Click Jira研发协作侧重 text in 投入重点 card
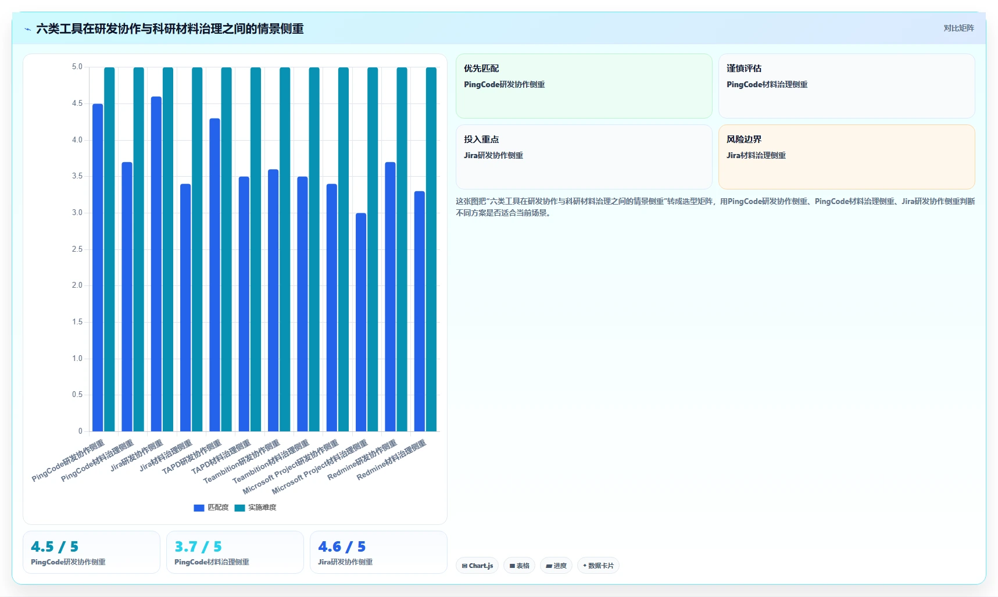 point(493,156)
